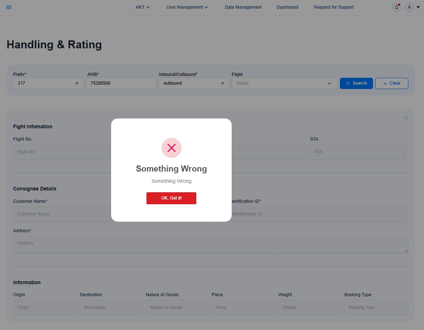Image resolution: width=424 pixels, height=330 pixels.
Task: Open the user profile icon
Action: pos(409,7)
